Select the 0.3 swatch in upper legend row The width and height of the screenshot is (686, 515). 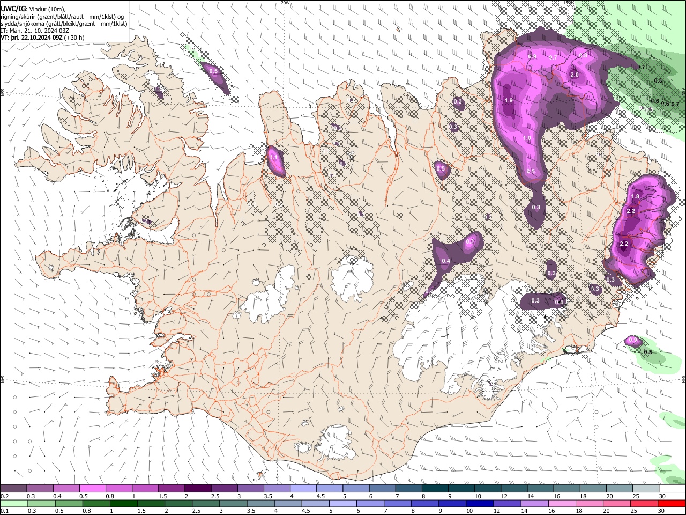pyautogui.click(x=40, y=489)
